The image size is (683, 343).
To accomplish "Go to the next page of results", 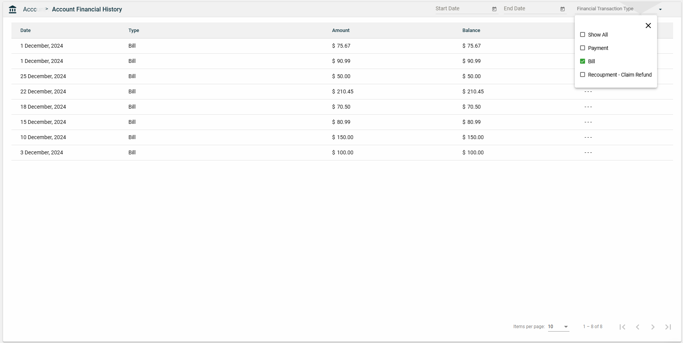I will (653, 327).
